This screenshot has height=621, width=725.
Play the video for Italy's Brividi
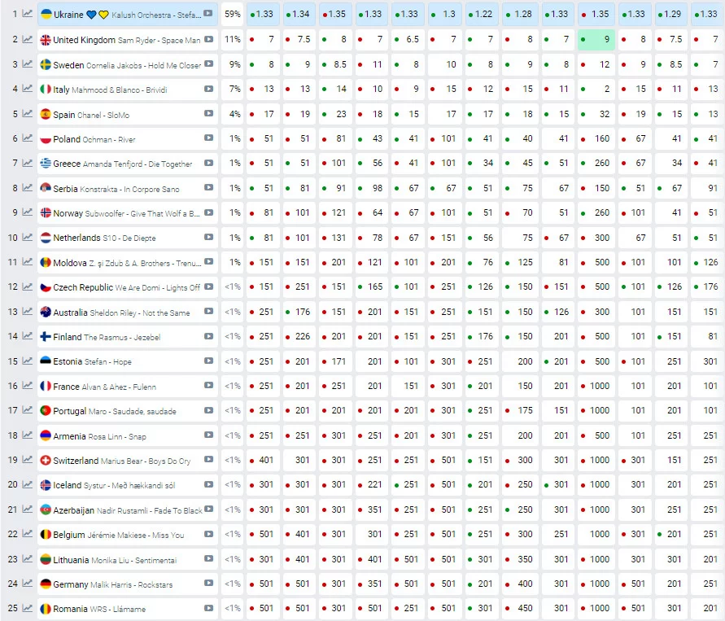pyautogui.click(x=208, y=89)
